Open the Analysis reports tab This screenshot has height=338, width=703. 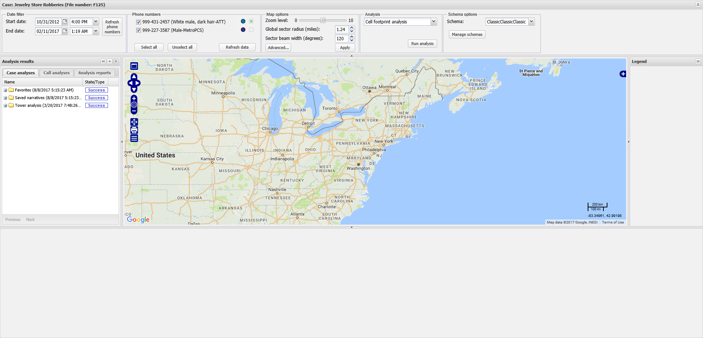[94, 73]
